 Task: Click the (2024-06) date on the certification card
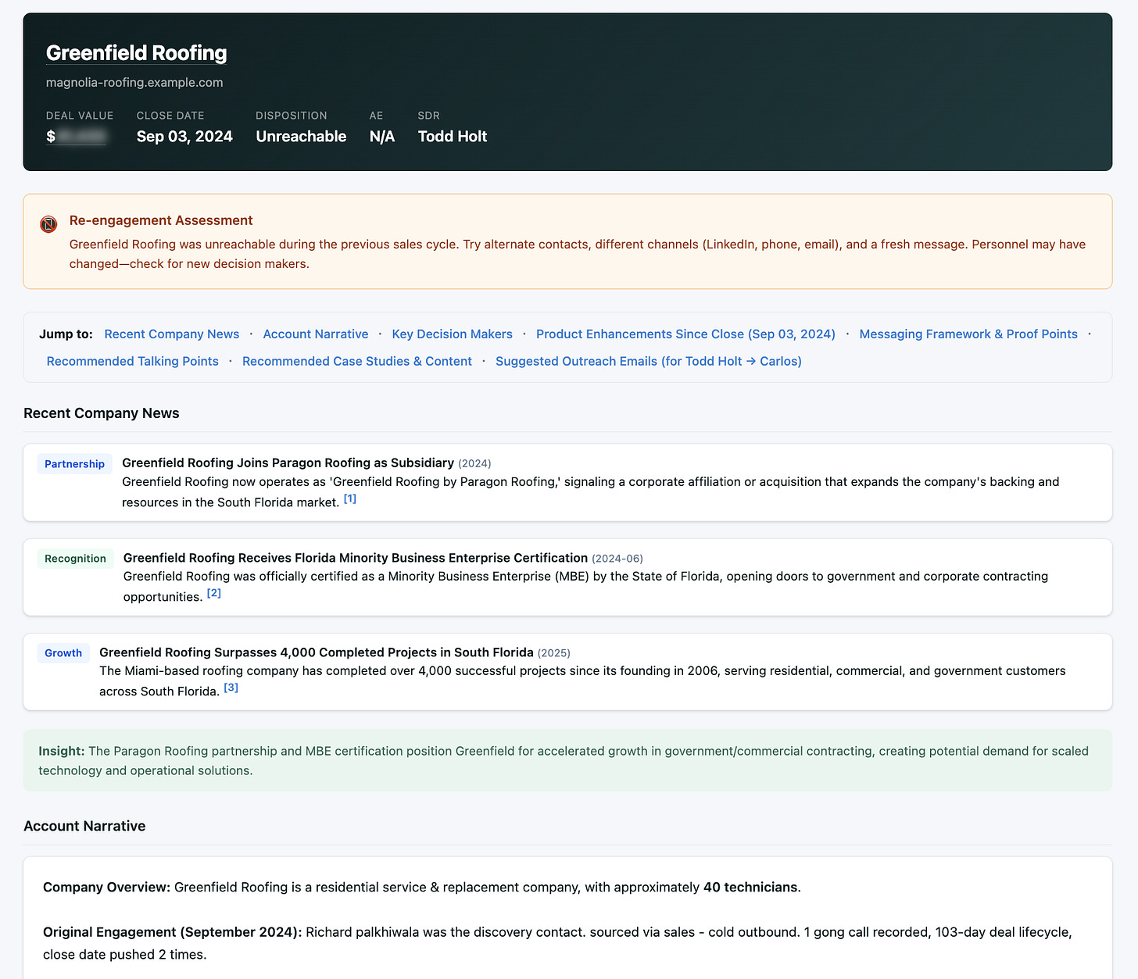point(617,559)
